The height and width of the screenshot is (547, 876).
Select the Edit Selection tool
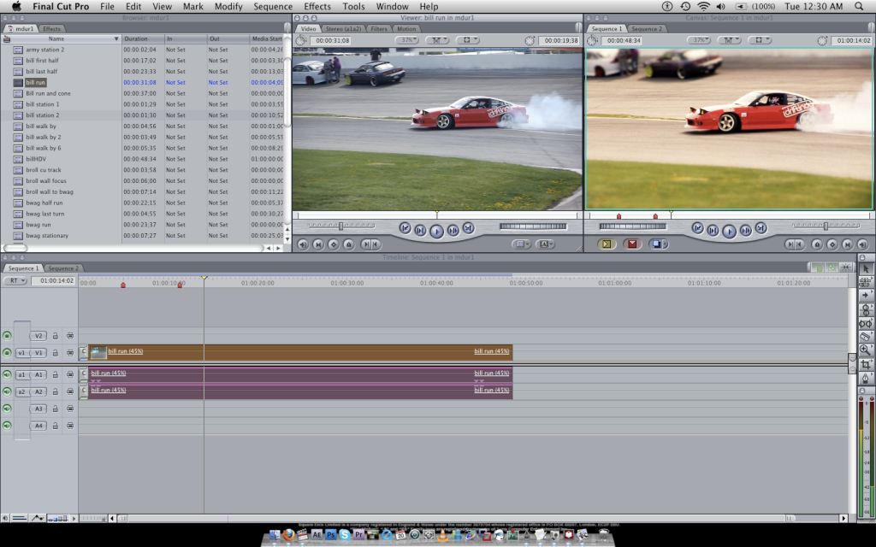click(x=866, y=282)
